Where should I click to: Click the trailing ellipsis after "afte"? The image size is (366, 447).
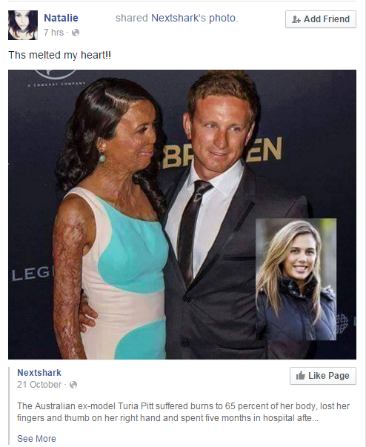pos(316,418)
